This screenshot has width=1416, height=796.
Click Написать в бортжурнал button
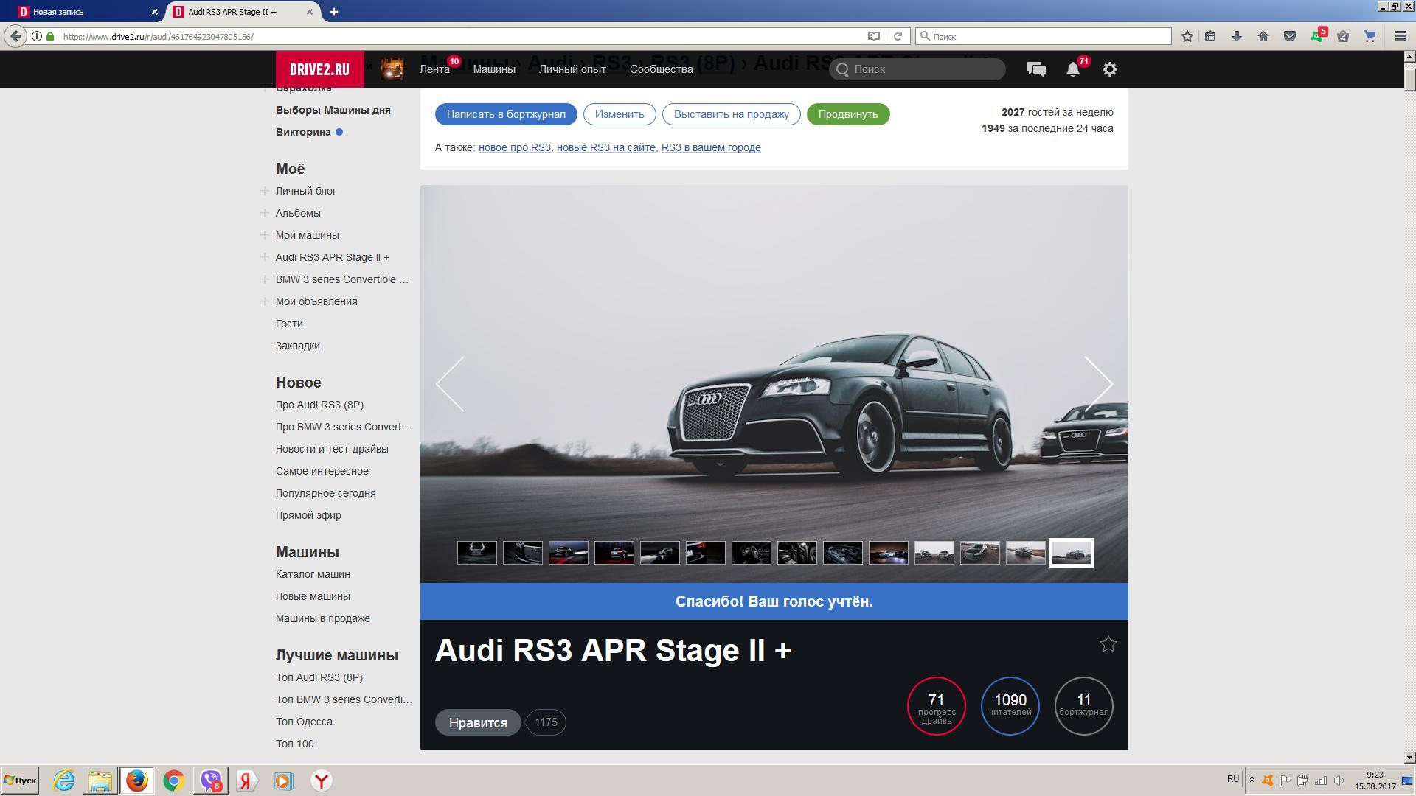pos(506,114)
